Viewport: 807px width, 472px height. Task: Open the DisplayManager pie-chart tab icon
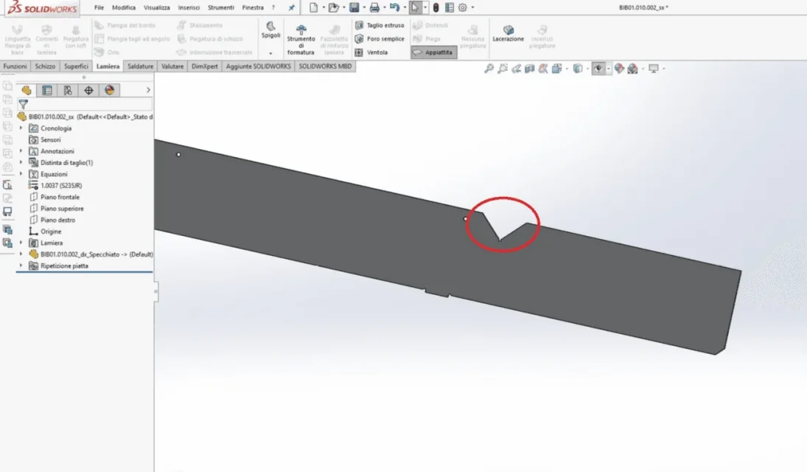click(x=110, y=91)
